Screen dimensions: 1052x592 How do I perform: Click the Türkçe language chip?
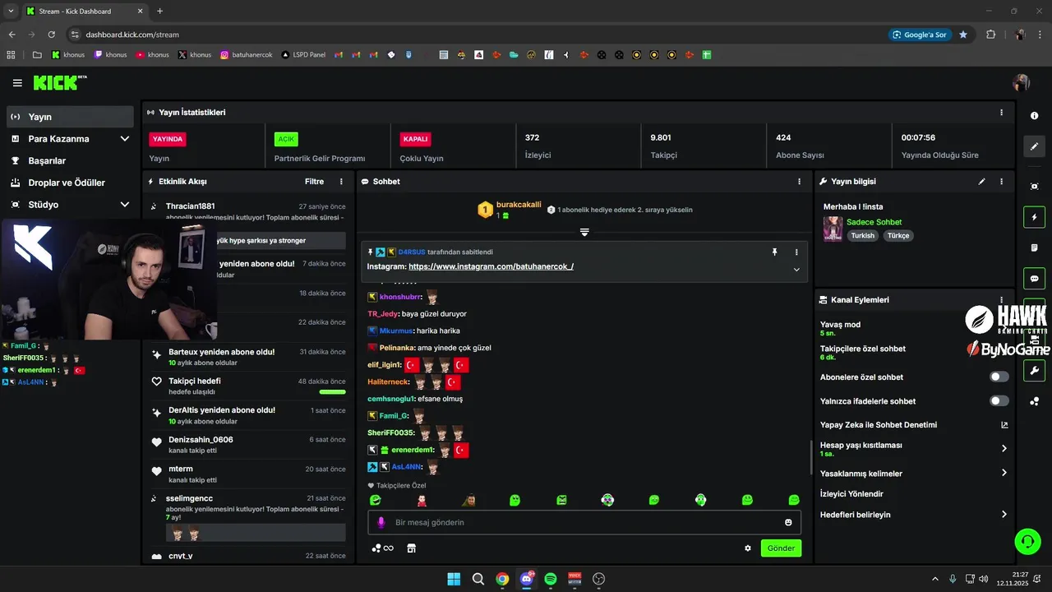coord(898,235)
